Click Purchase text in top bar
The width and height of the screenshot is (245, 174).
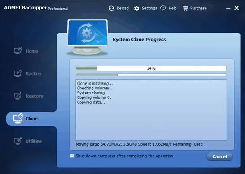(198, 8)
